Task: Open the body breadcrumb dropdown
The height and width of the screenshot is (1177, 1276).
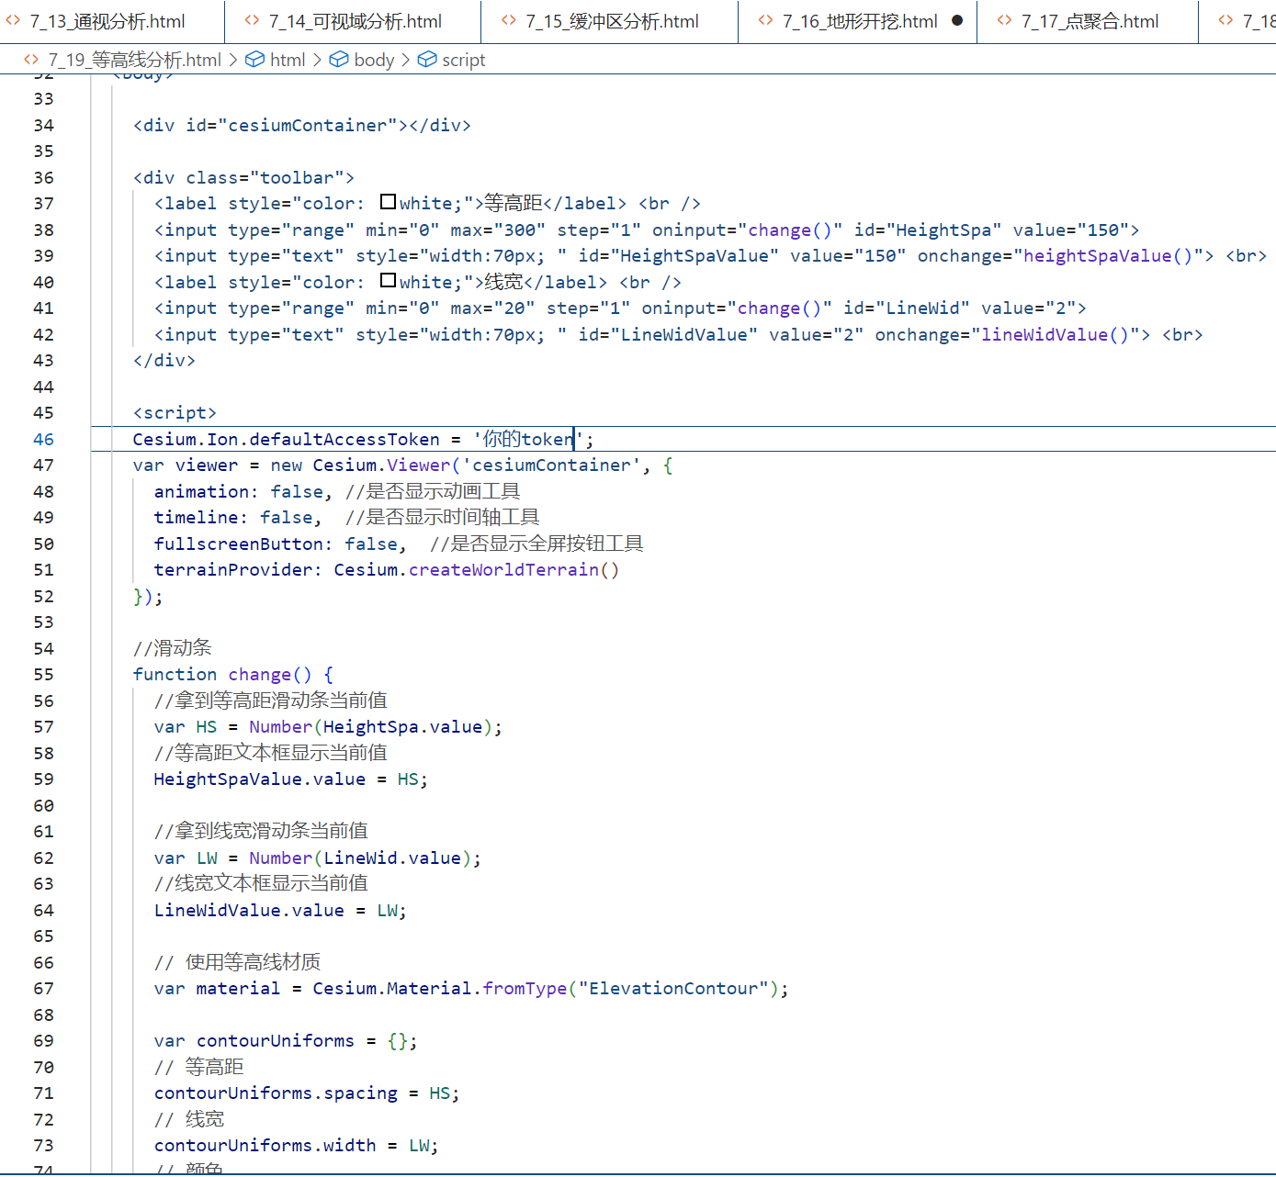Action: pos(374,60)
